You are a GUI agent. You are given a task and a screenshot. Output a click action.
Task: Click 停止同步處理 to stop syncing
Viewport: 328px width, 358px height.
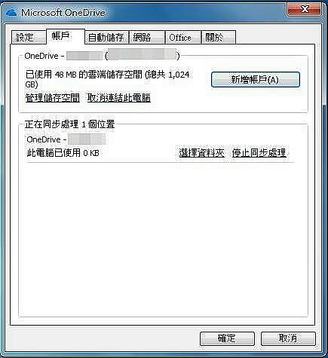[259, 152]
